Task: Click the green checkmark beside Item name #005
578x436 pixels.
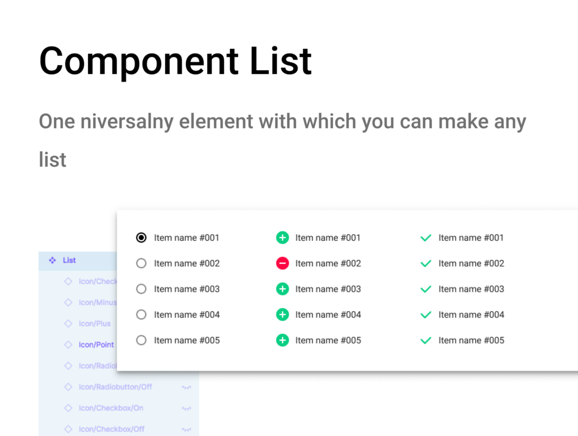Action: click(x=426, y=341)
